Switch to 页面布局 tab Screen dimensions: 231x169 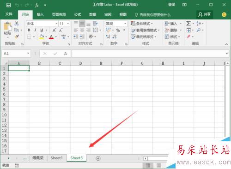[59, 15]
